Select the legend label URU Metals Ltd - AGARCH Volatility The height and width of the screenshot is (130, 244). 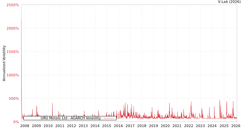pyautogui.click(x=71, y=118)
